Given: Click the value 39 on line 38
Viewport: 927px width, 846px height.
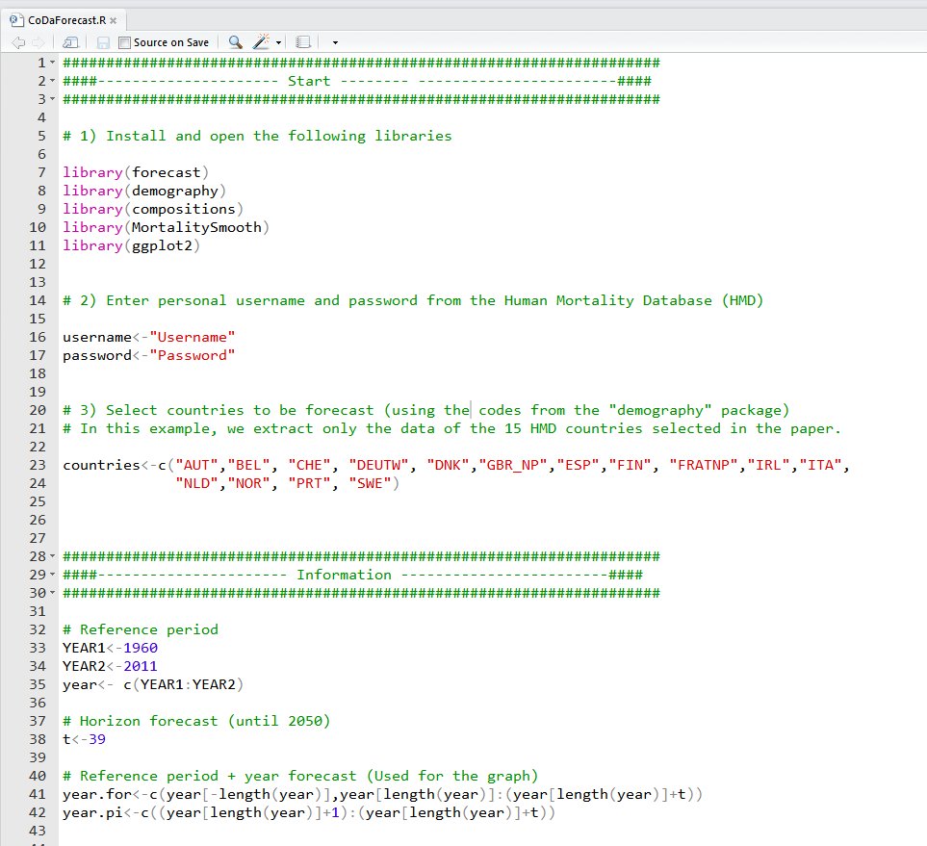Looking at the screenshot, I should 97,739.
